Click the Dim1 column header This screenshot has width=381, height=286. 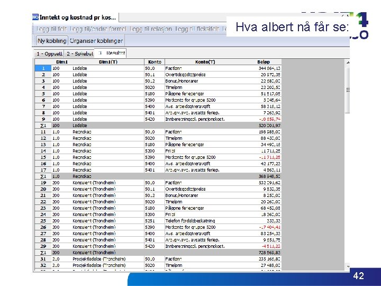(x=62, y=62)
